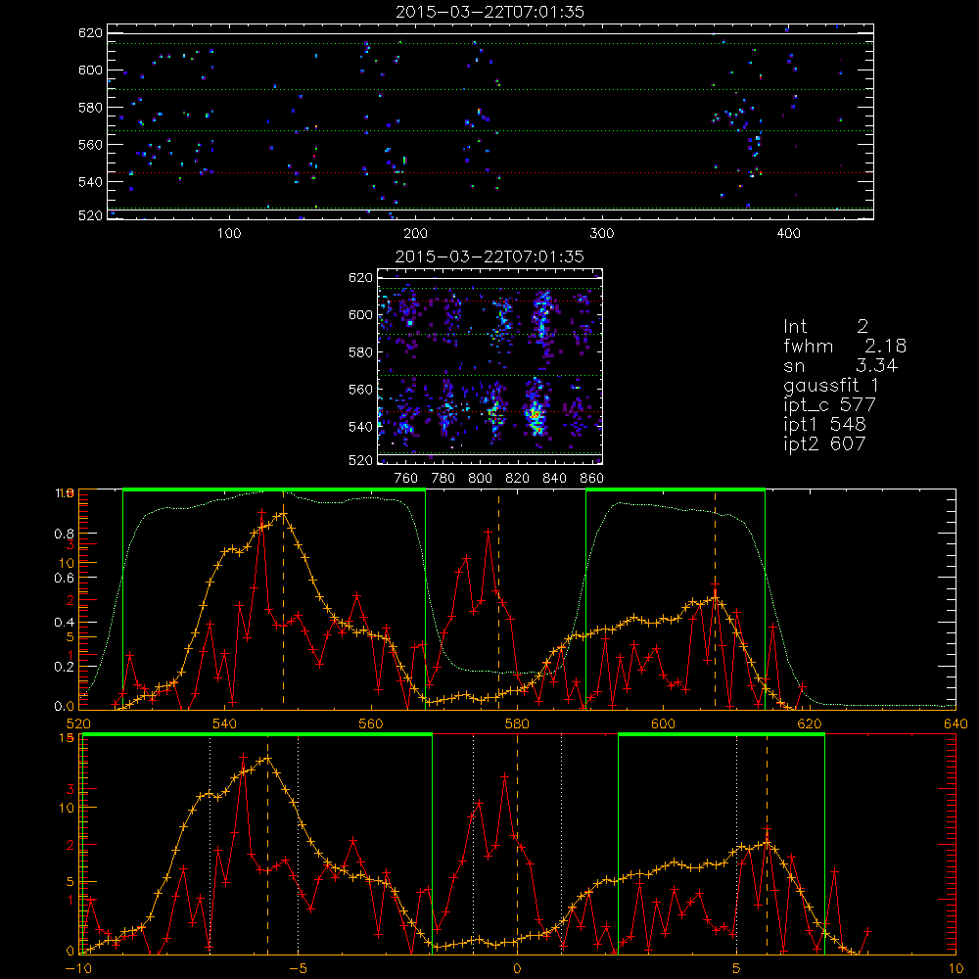Click y-axis label 620 of top image
Viewport: 979px width, 979px height.
coord(90,32)
